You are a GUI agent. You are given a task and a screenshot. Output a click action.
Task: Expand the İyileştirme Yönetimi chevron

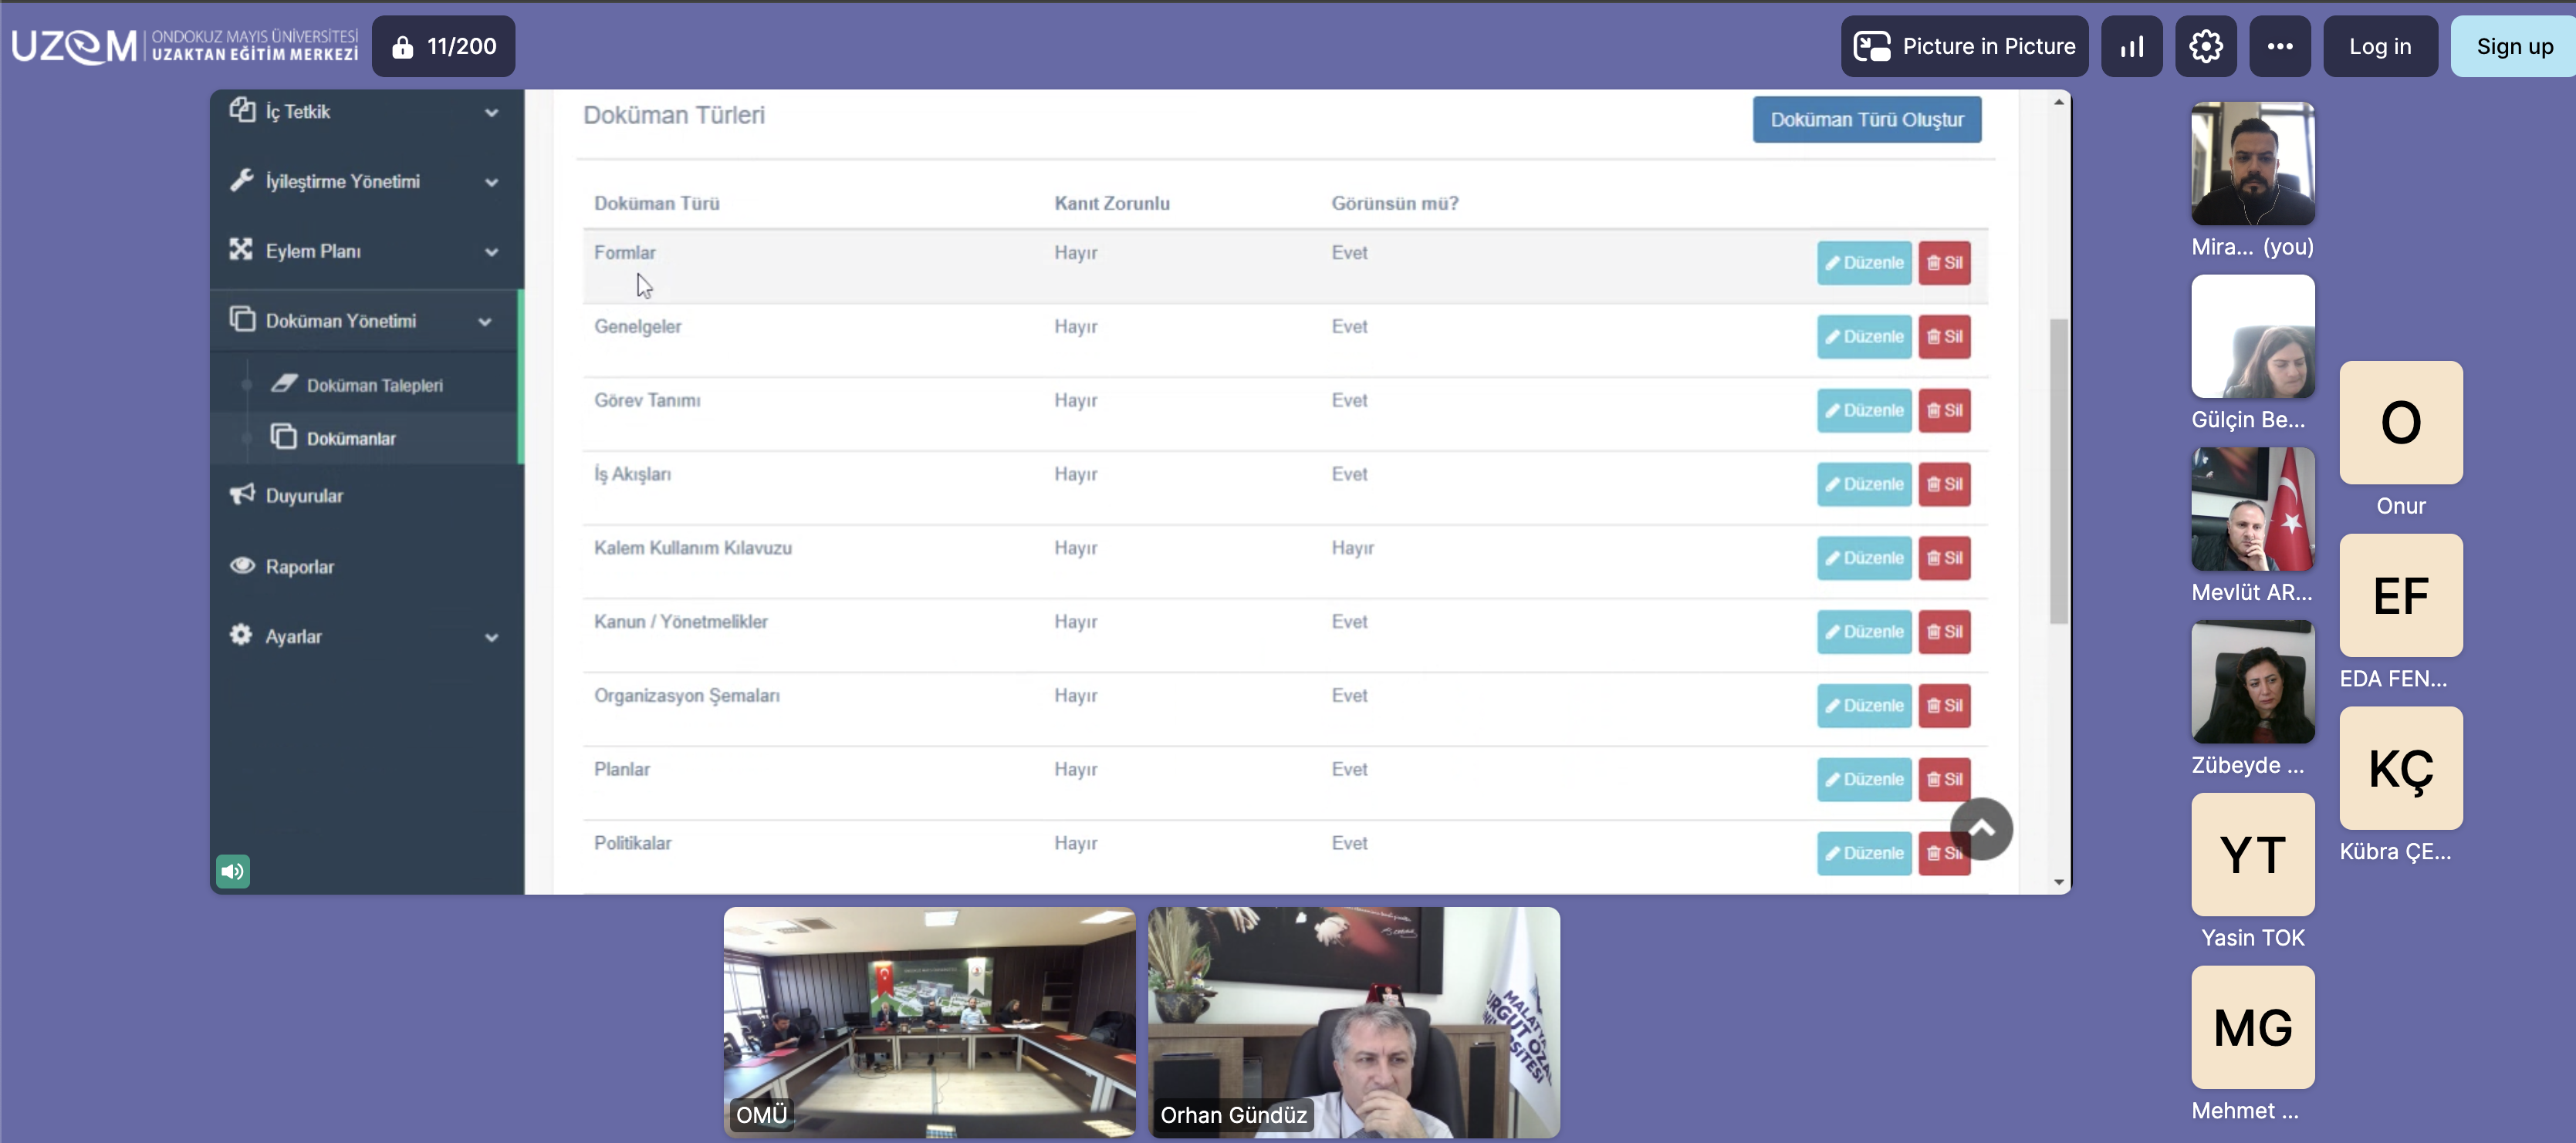491,183
